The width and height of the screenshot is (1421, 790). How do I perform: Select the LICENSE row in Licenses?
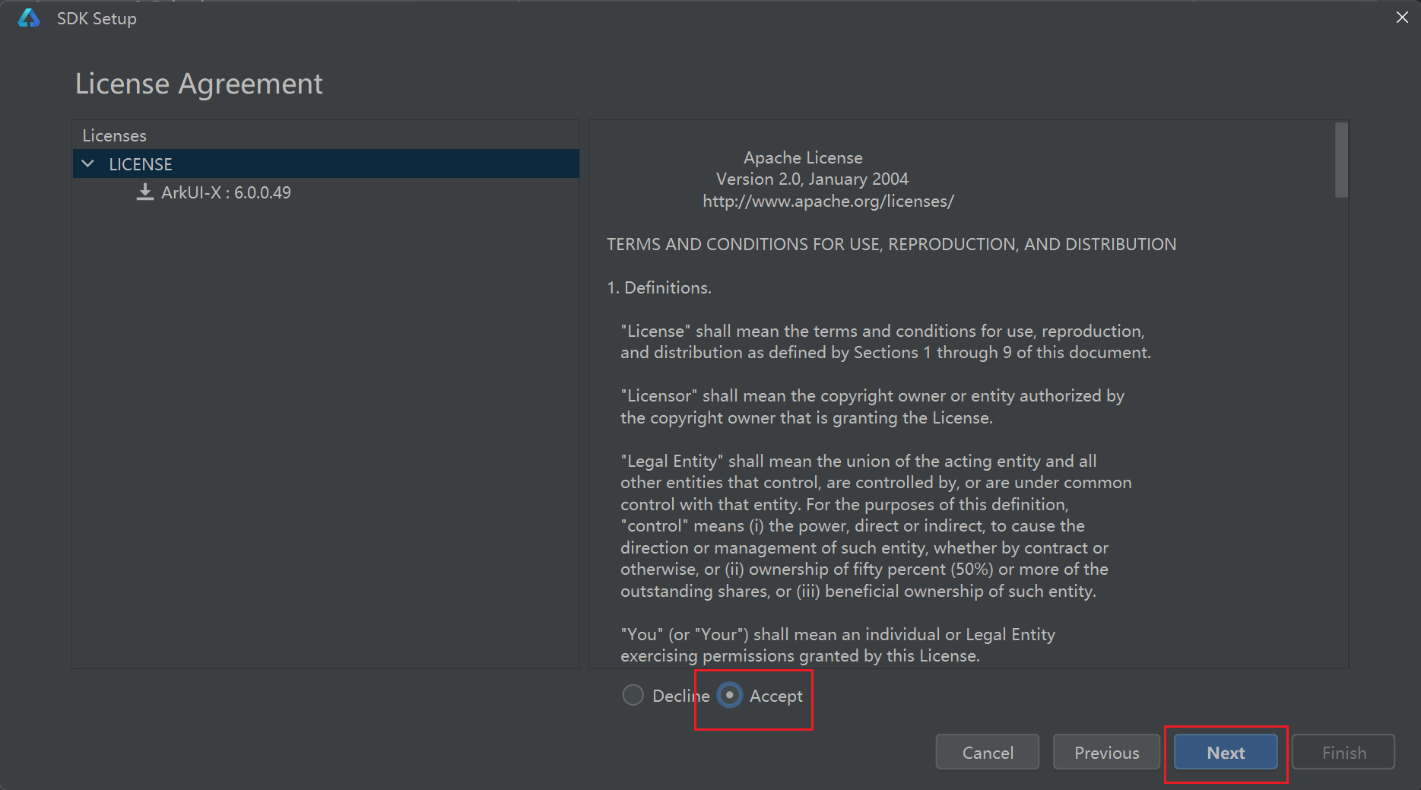(x=325, y=164)
